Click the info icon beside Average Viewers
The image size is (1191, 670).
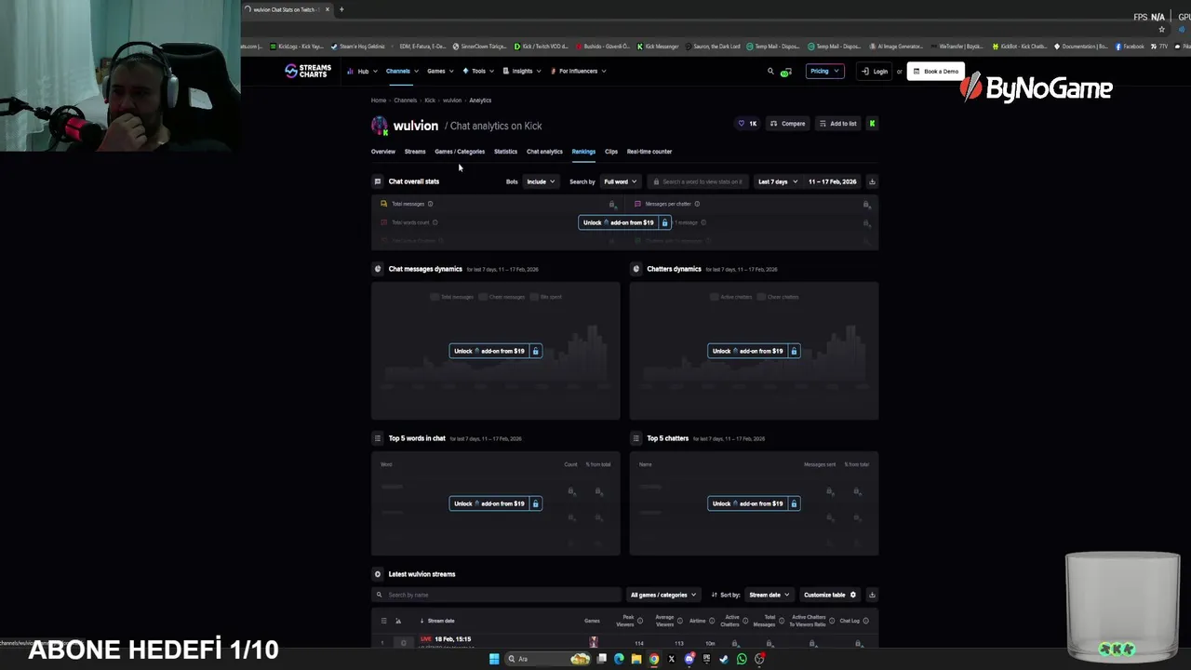pyautogui.click(x=680, y=621)
